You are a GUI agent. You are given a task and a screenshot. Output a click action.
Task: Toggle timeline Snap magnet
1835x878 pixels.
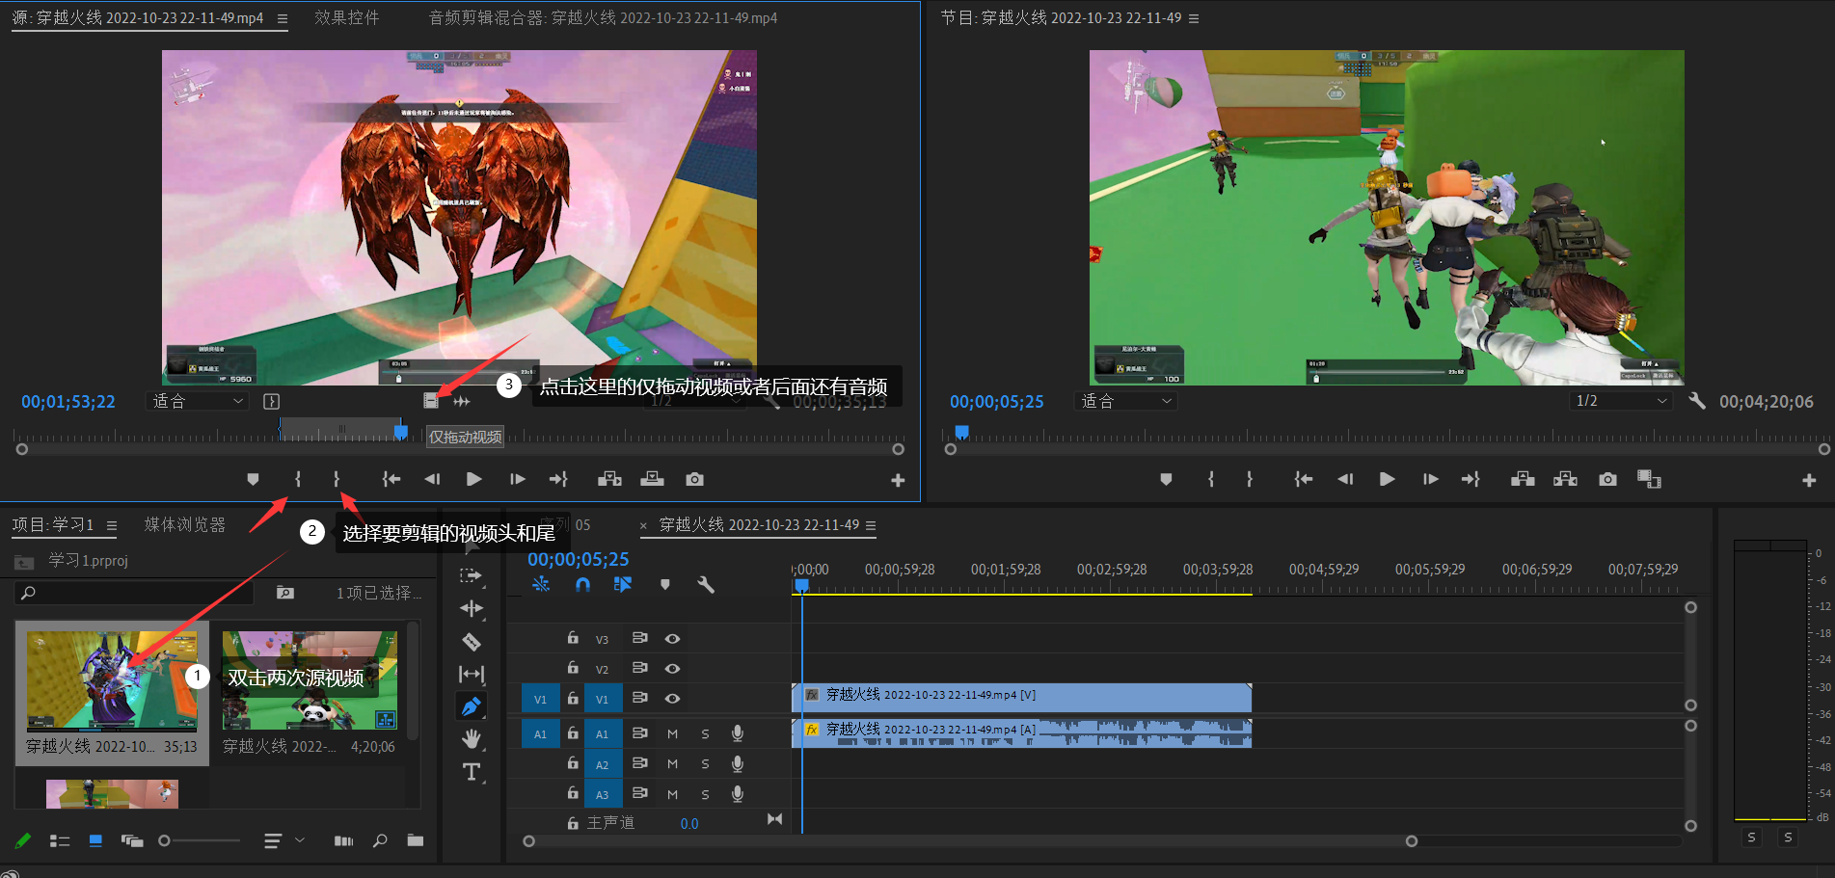582,584
